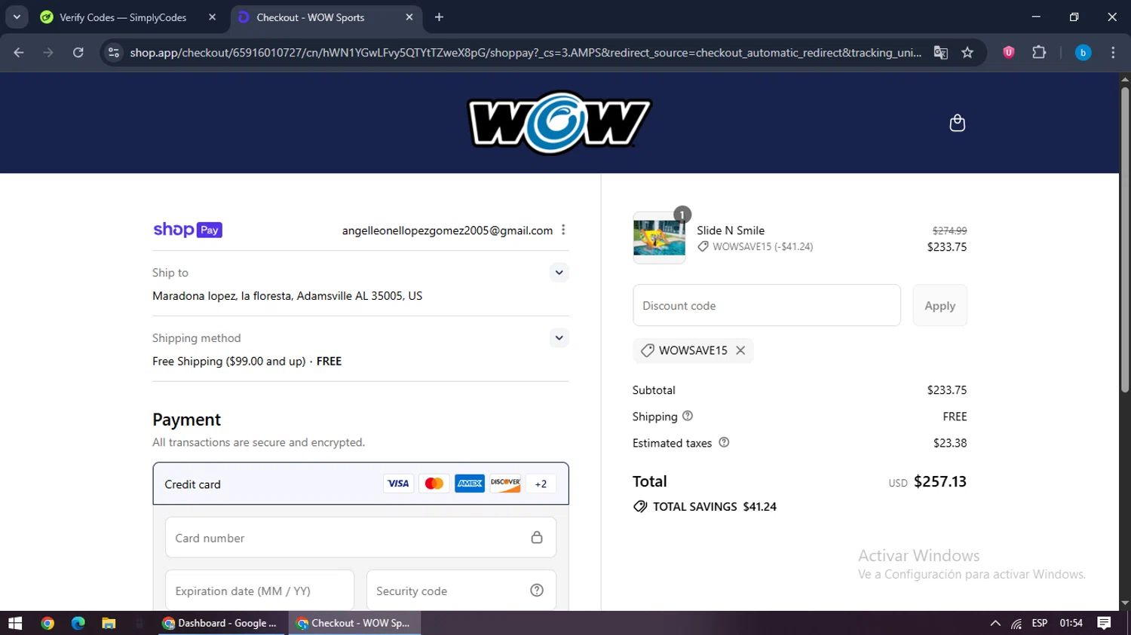Open the Estimated taxes help icon
This screenshot has width=1131, height=635.
point(724,442)
